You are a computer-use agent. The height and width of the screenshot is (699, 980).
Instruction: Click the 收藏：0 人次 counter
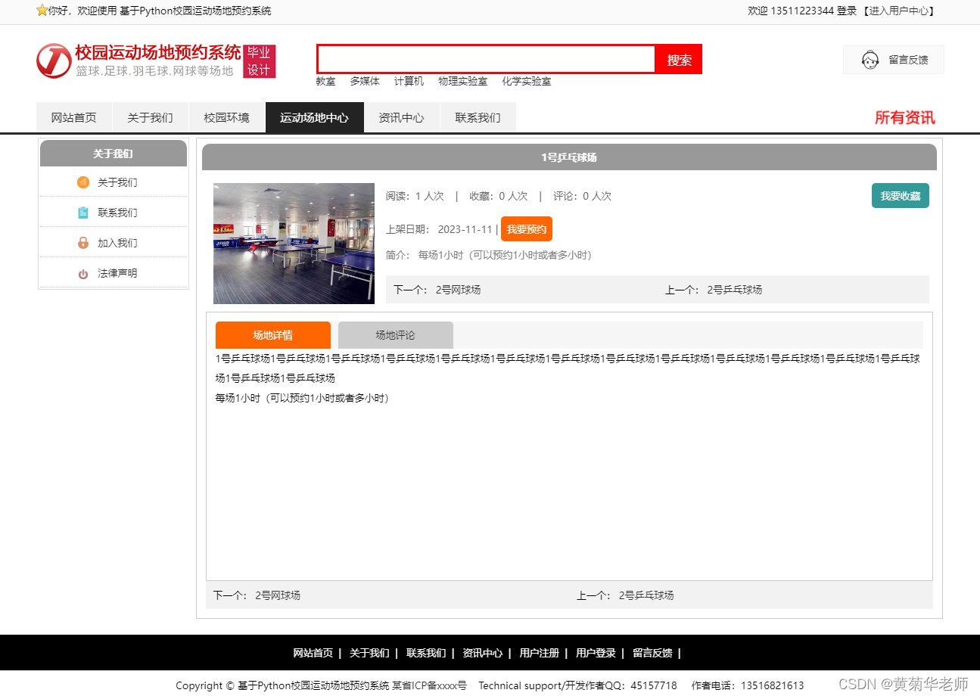tap(499, 196)
